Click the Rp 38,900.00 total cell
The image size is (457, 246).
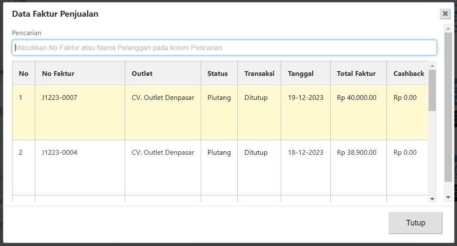[x=356, y=153]
